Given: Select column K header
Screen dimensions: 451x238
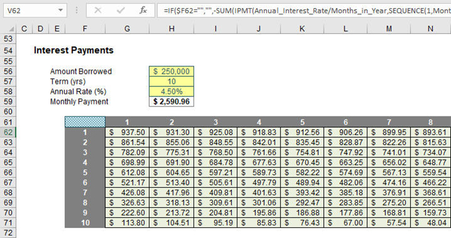Looking at the screenshot, I should tap(302, 29).
